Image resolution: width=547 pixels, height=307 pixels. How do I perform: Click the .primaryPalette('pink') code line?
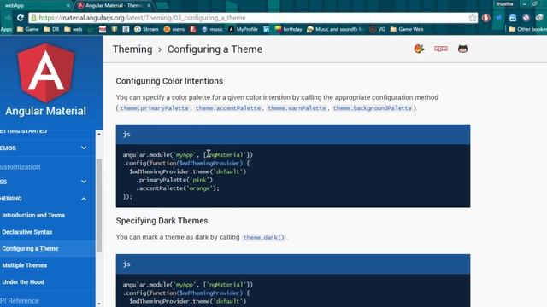174,180
